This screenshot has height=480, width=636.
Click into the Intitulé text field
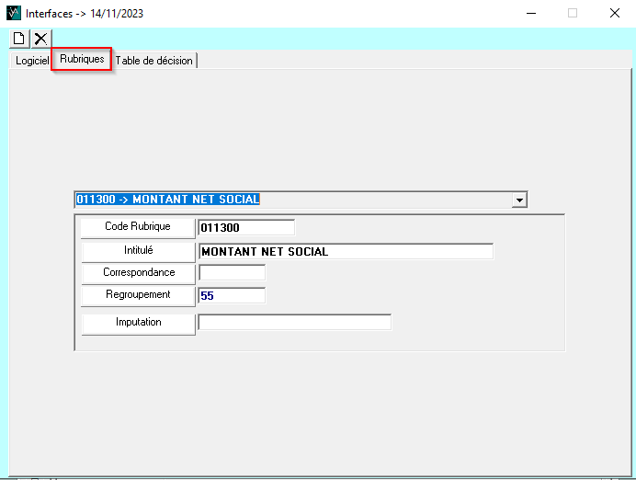pos(346,251)
